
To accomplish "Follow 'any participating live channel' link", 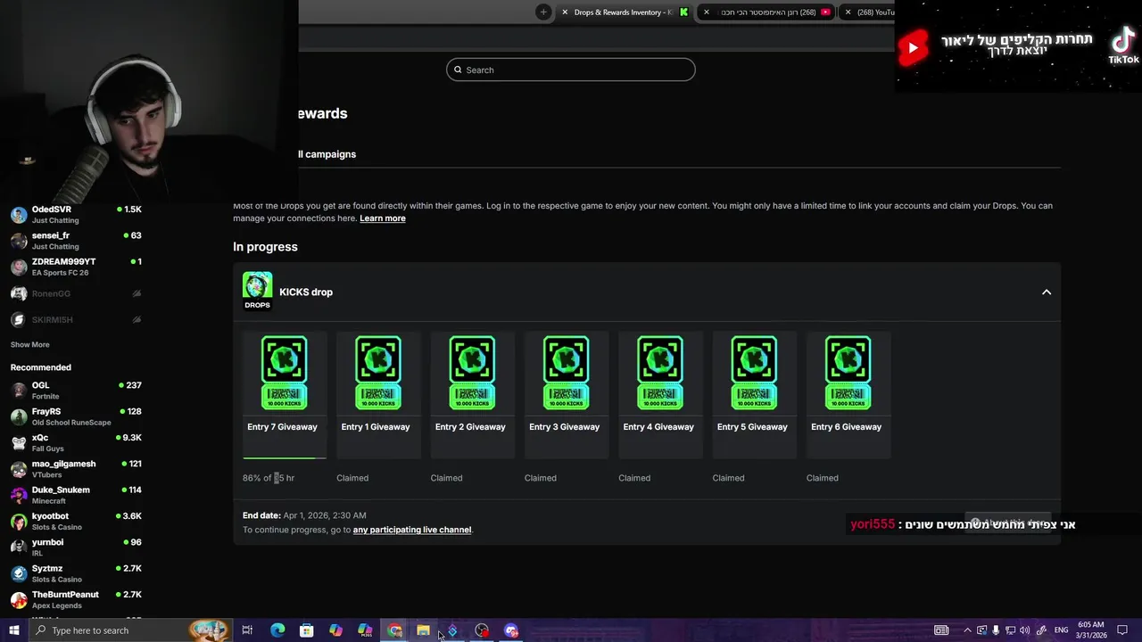I will (x=412, y=530).
